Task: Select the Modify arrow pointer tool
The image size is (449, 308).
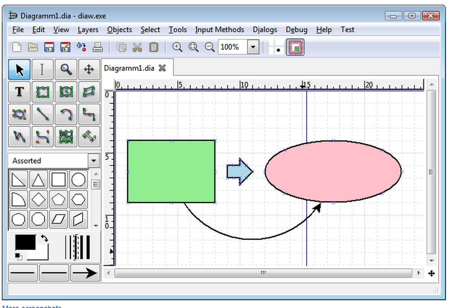Action: (19, 69)
